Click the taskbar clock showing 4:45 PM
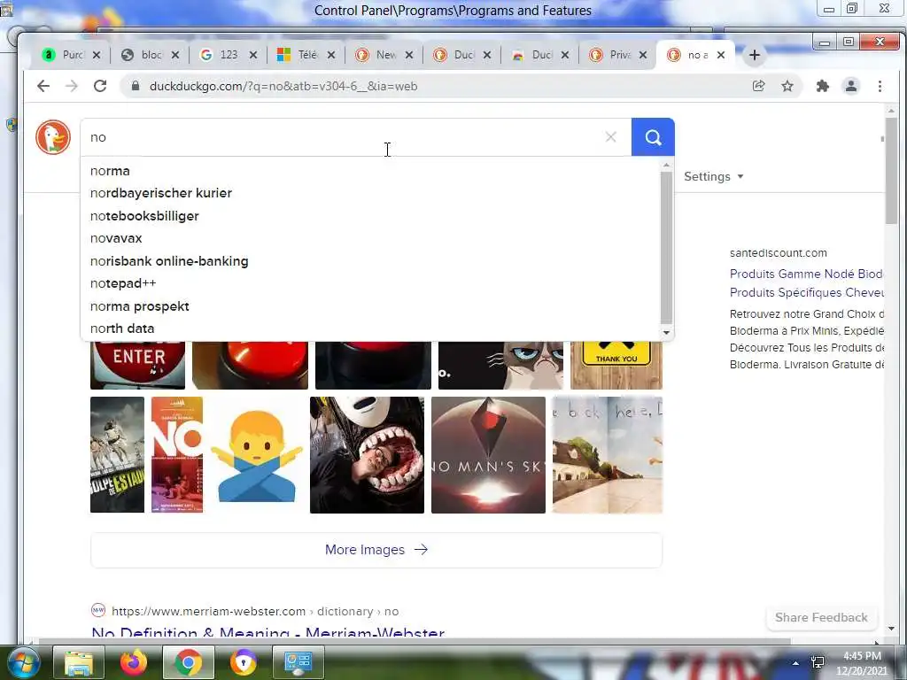Image resolution: width=907 pixels, height=680 pixels. click(x=862, y=662)
